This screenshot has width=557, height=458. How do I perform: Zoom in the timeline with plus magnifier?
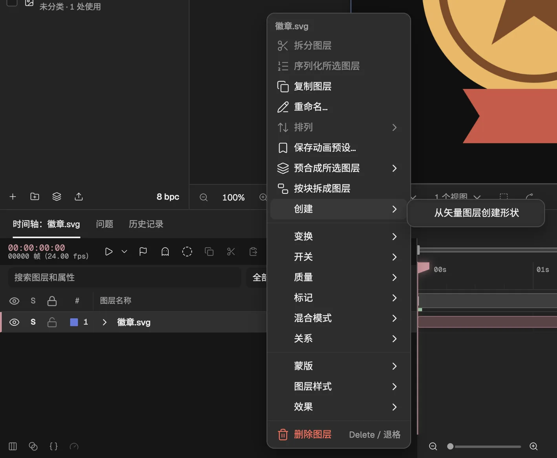click(x=533, y=446)
